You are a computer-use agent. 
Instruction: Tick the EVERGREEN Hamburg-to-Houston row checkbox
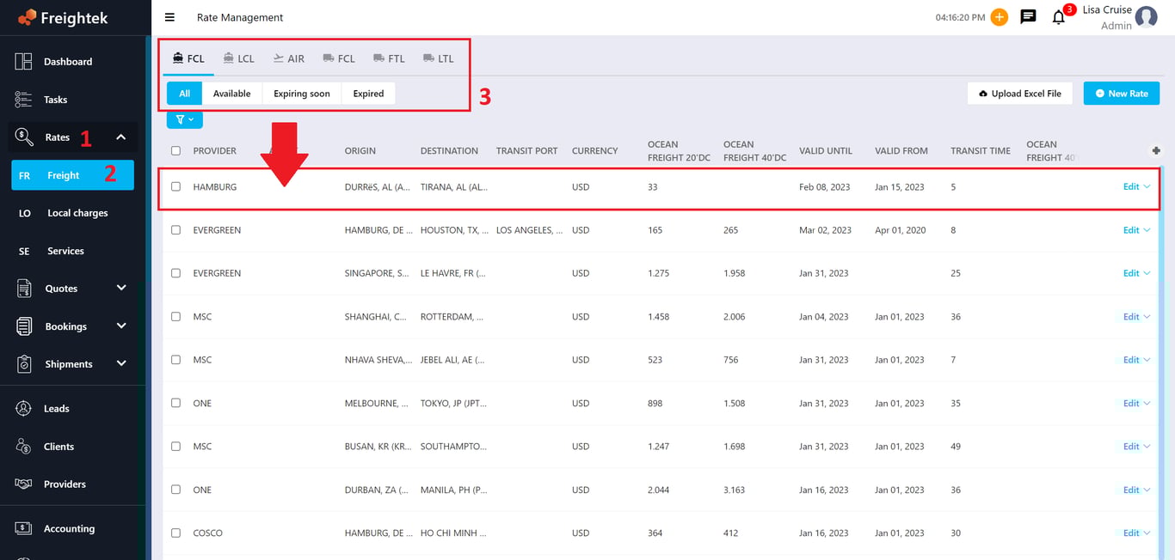click(x=176, y=230)
